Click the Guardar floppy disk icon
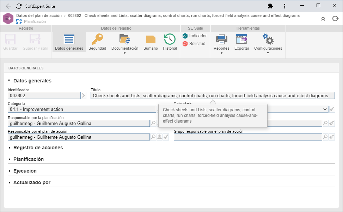The image size is (343, 212). click(10, 39)
